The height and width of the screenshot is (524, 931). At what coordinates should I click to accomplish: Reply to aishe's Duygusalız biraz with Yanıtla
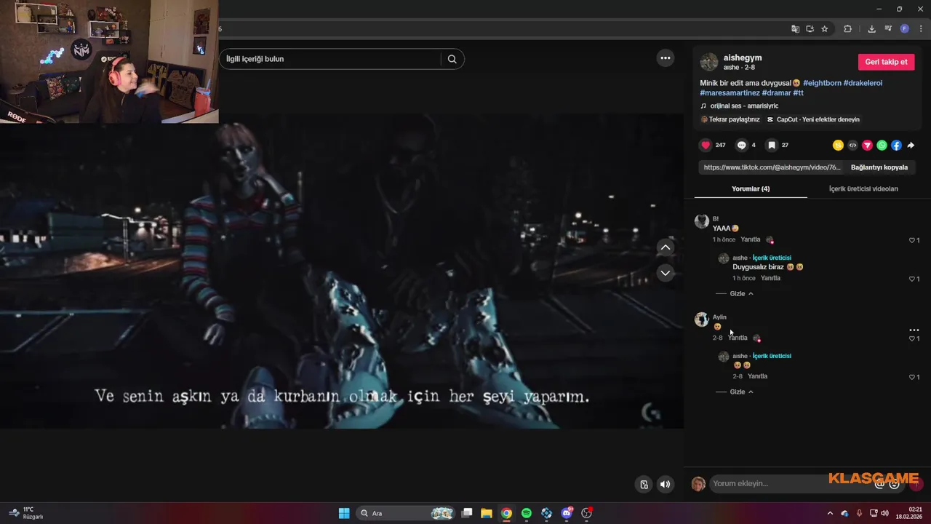[x=770, y=278]
